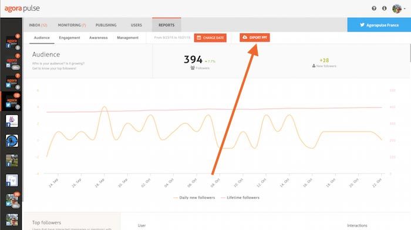Open the Awareness report sub-tab

[x=98, y=38]
